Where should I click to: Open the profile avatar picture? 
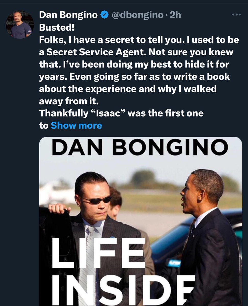tap(20, 25)
